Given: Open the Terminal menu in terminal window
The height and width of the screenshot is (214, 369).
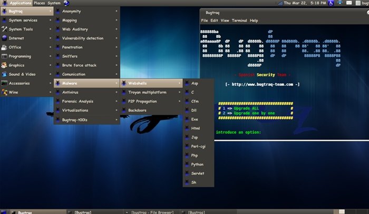Looking at the screenshot, I should 239,21.
